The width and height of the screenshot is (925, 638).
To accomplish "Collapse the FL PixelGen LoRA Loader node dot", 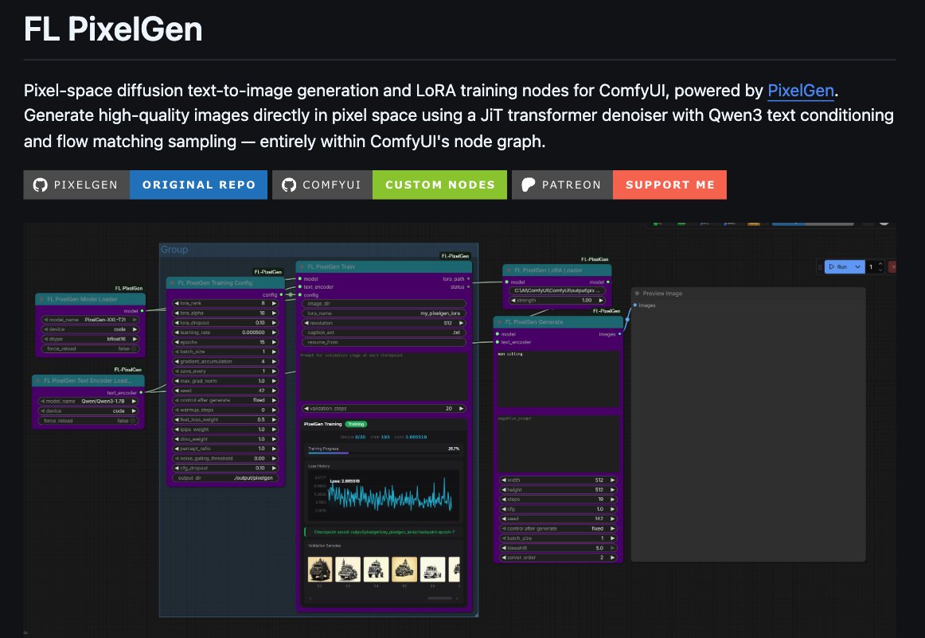I will point(509,270).
